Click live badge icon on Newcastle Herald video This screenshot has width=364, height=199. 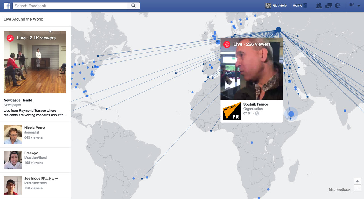pos(10,38)
